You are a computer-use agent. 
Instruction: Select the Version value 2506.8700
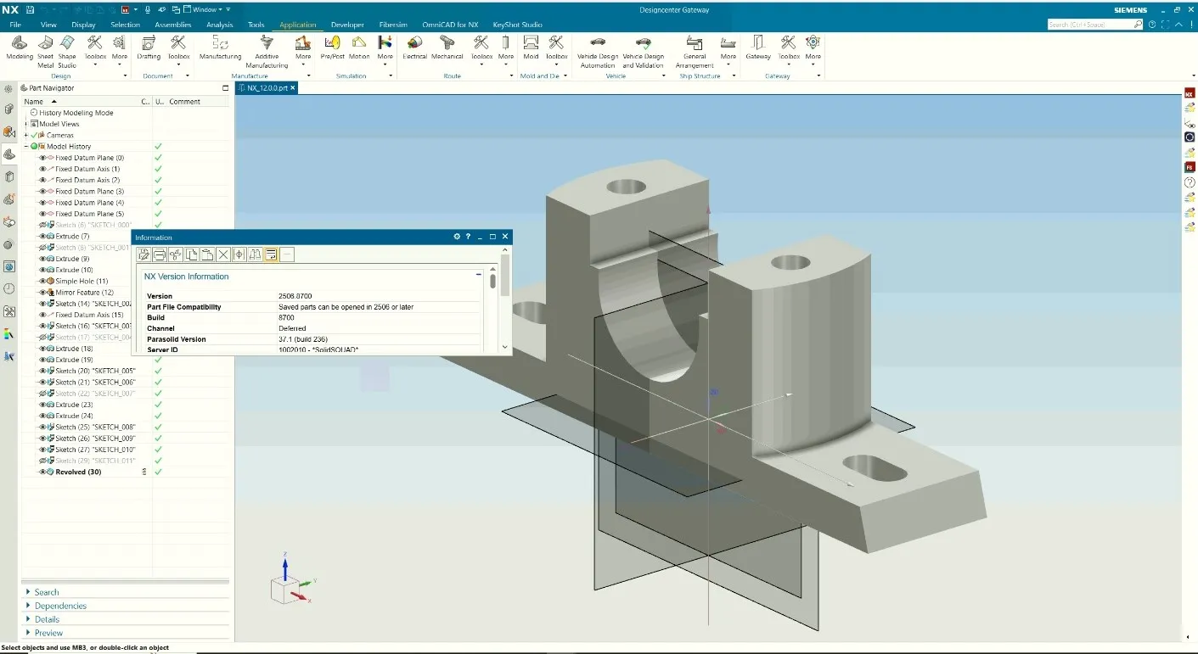tap(295, 296)
